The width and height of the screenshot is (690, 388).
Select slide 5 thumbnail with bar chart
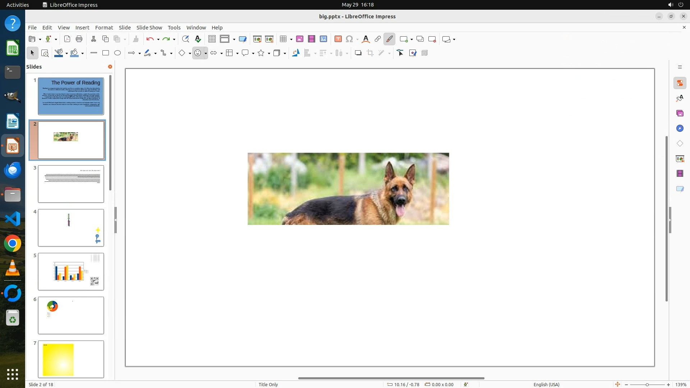[71, 272]
